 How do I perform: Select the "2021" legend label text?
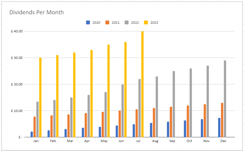tap(116, 23)
